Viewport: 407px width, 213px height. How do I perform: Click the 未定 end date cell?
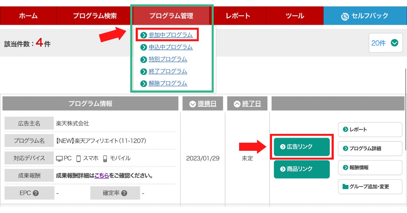(247, 158)
